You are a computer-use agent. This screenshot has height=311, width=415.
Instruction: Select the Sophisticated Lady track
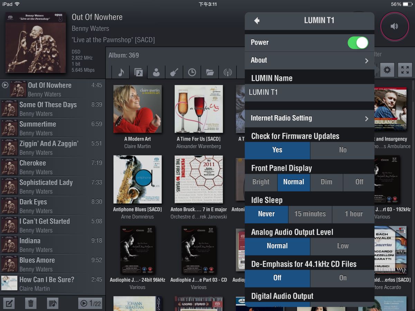pos(53,186)
